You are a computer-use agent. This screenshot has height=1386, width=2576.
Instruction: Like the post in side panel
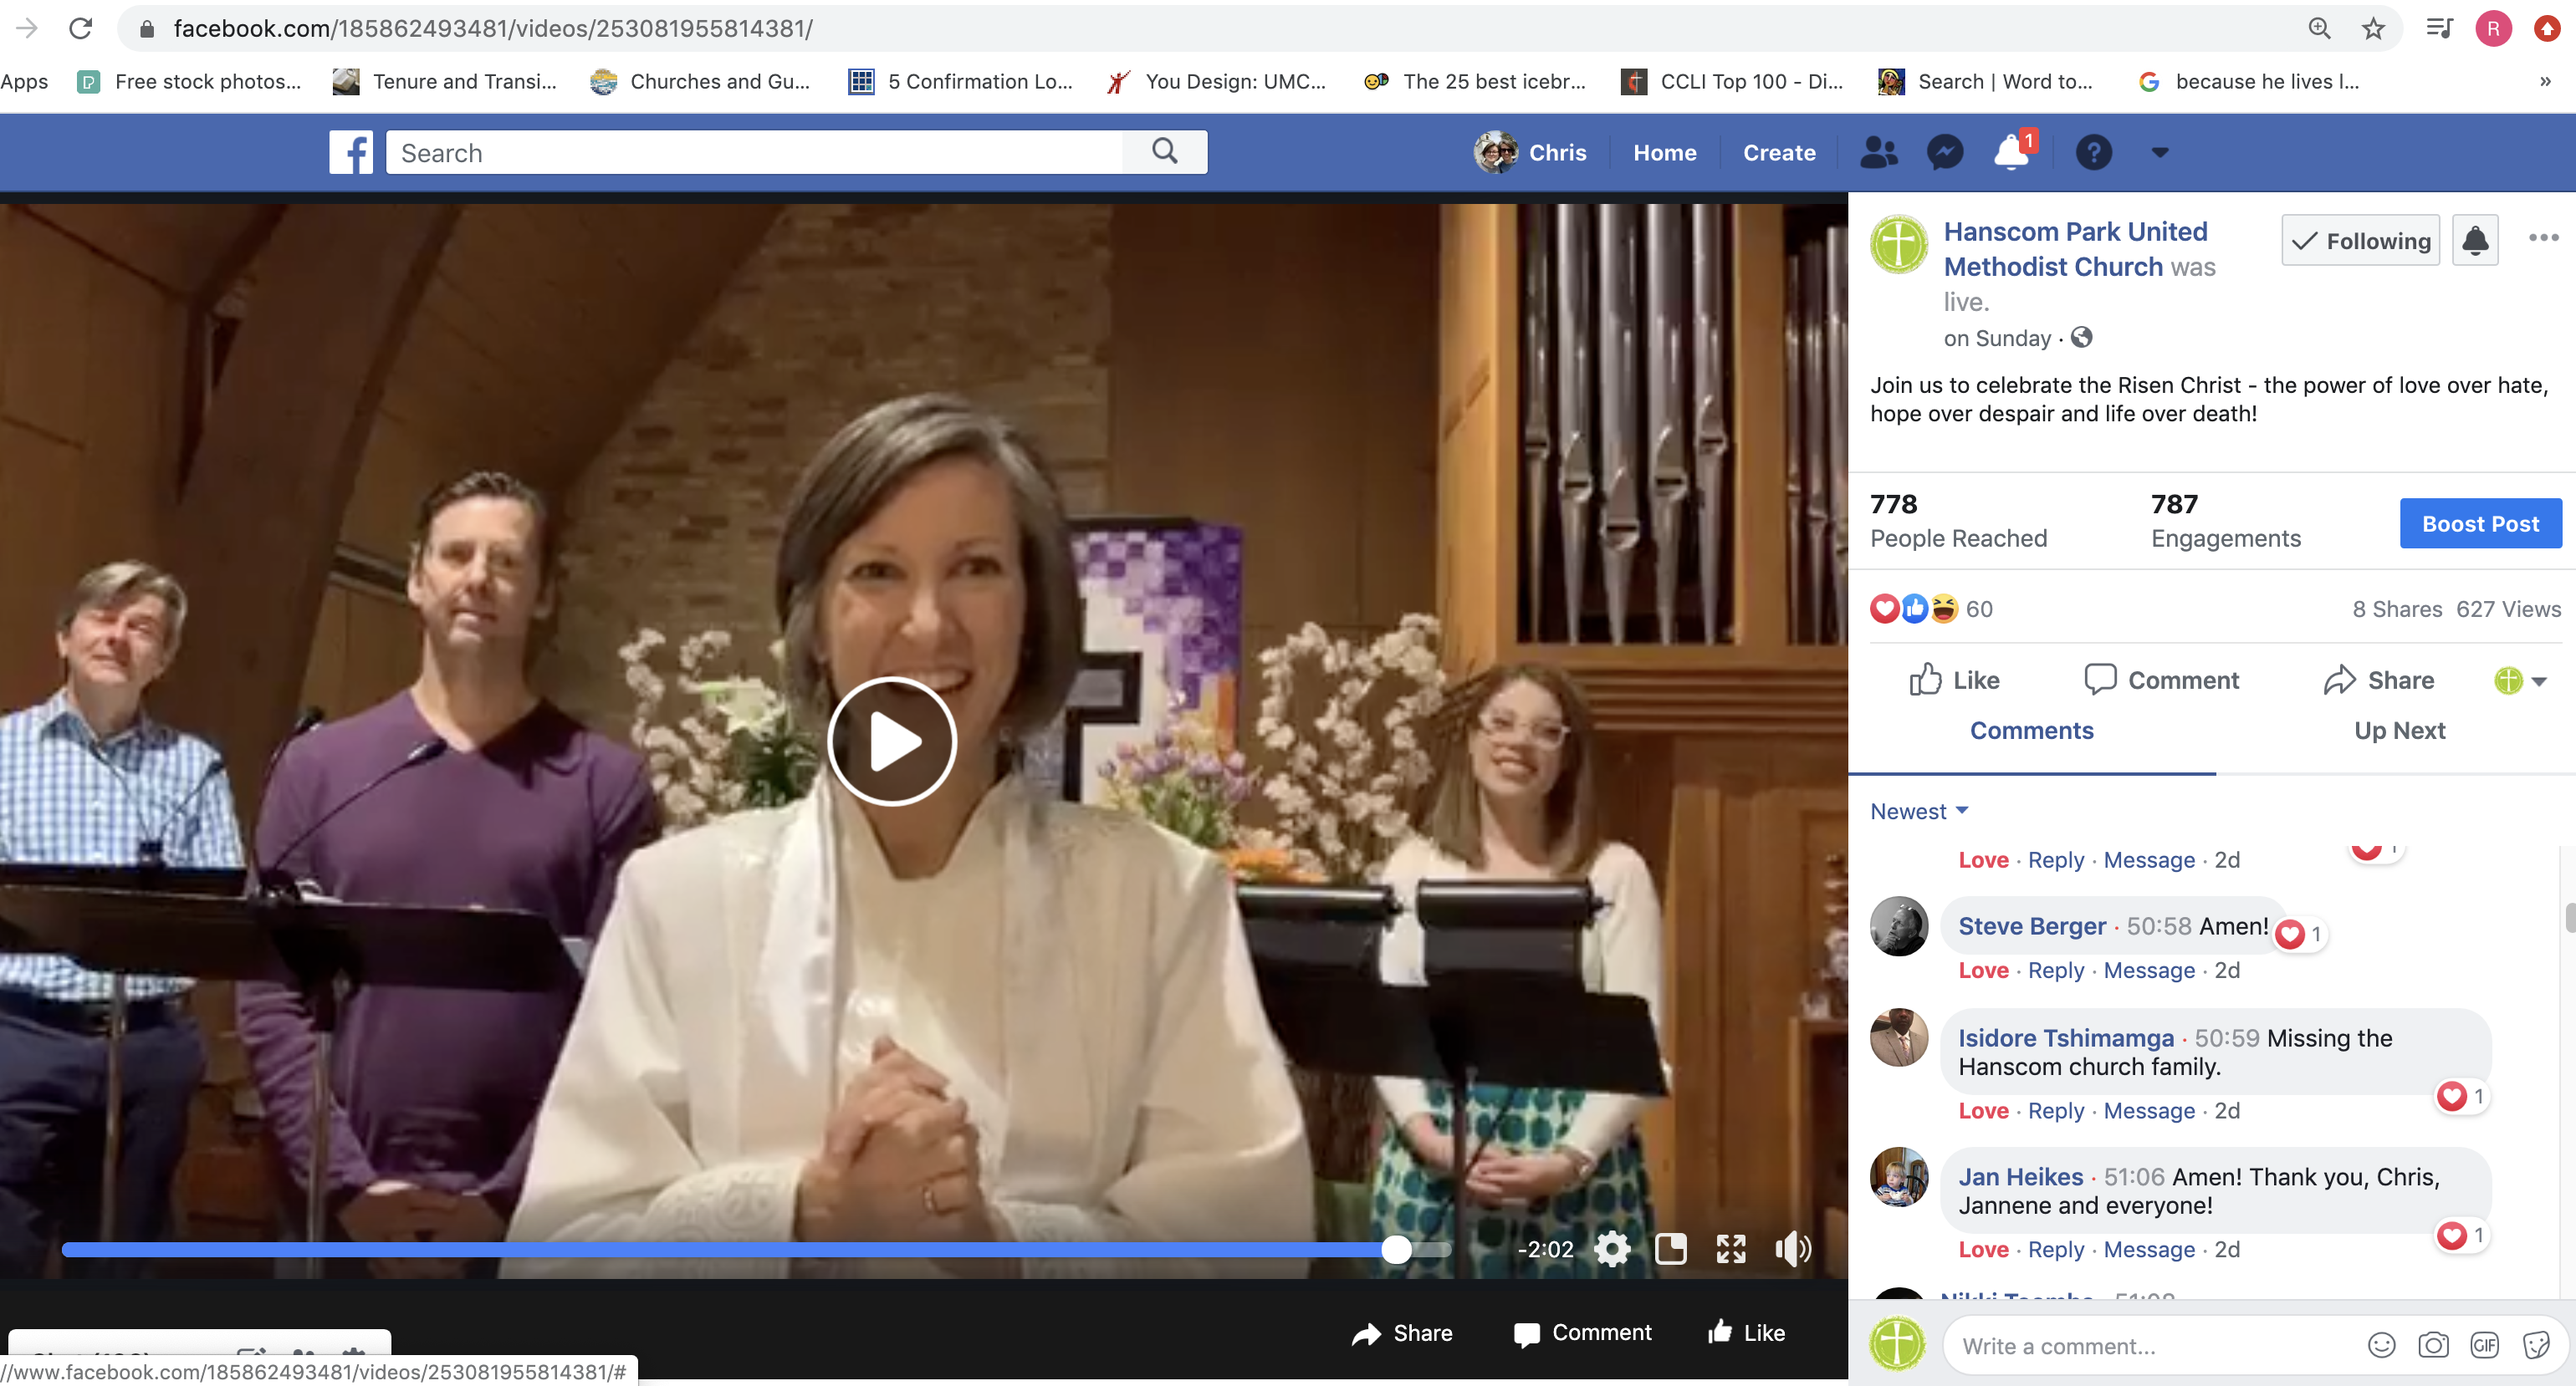[1954, 680]
